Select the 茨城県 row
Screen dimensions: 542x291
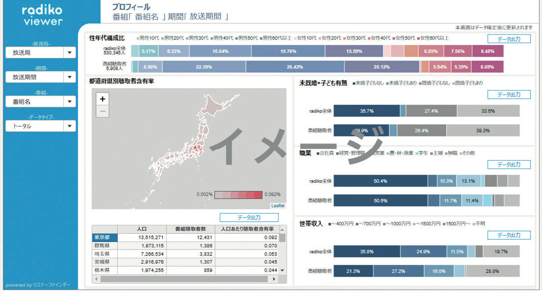185,262
